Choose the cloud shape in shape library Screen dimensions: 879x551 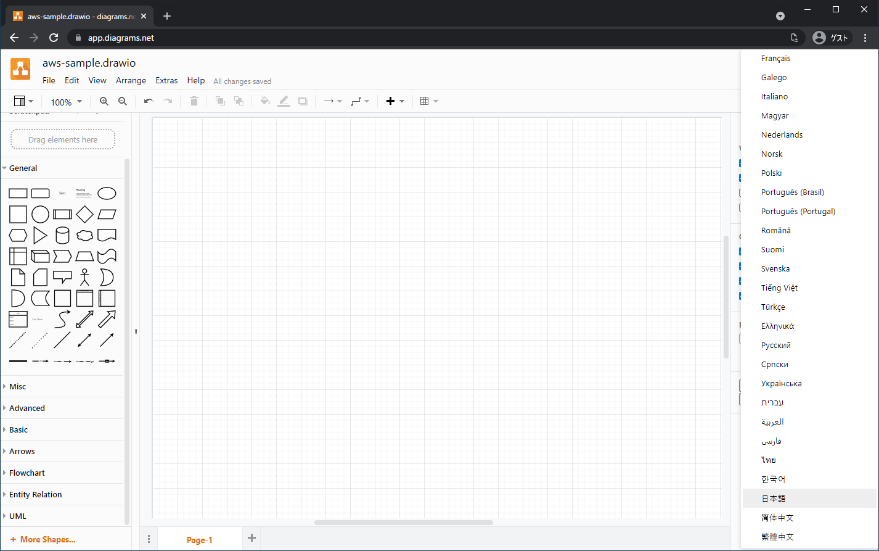pos(84,235)
